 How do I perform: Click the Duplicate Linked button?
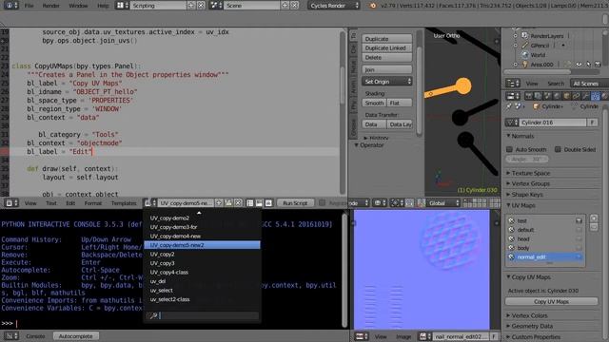[x=387, y=48]
